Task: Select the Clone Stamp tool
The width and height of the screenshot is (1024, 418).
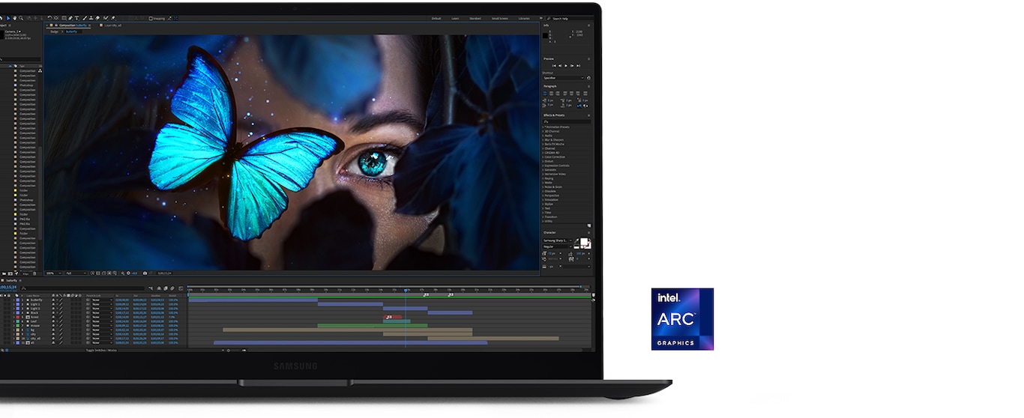Action: point(91,18)
